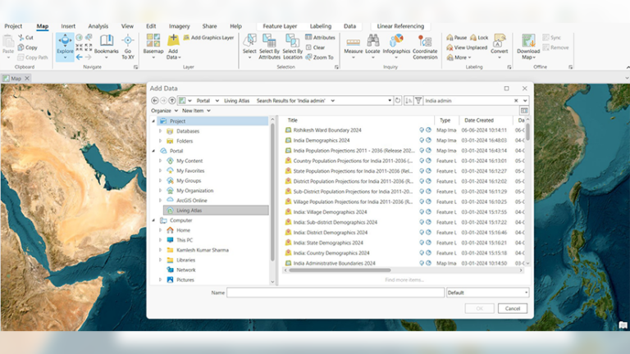630x354 pixels.
Task: Cut using the Clipboard group
Action: click(x=25, y=38)
